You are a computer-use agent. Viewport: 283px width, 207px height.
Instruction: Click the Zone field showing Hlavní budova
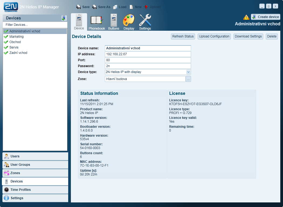(x=145, y=79)
